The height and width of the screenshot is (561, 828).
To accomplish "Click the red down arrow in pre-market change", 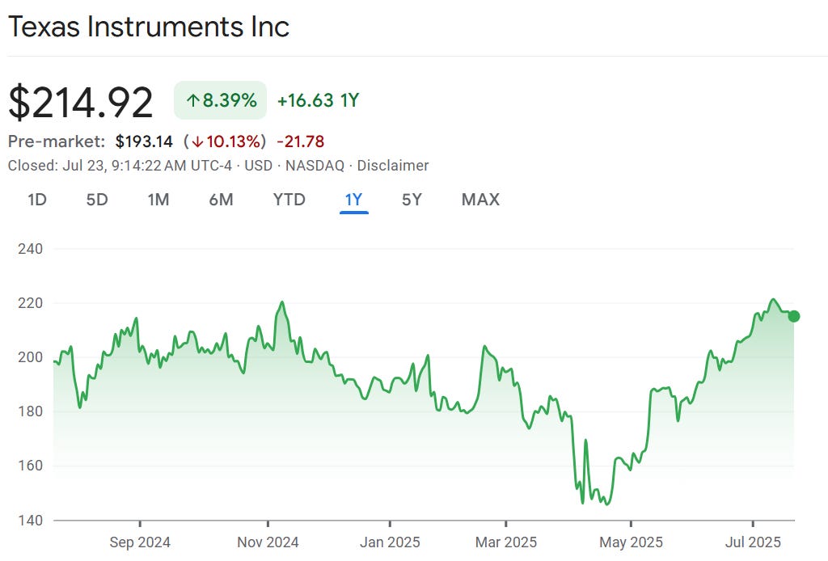I will (x=197, y=142).
